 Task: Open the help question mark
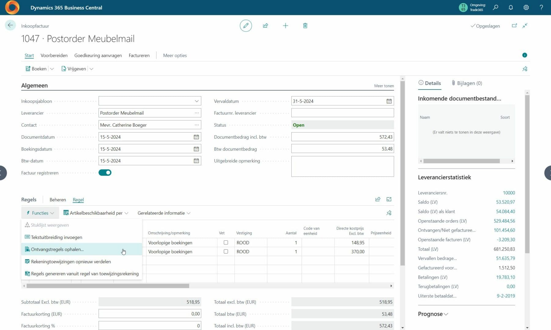pyautogui.click(x=541, y=7)
